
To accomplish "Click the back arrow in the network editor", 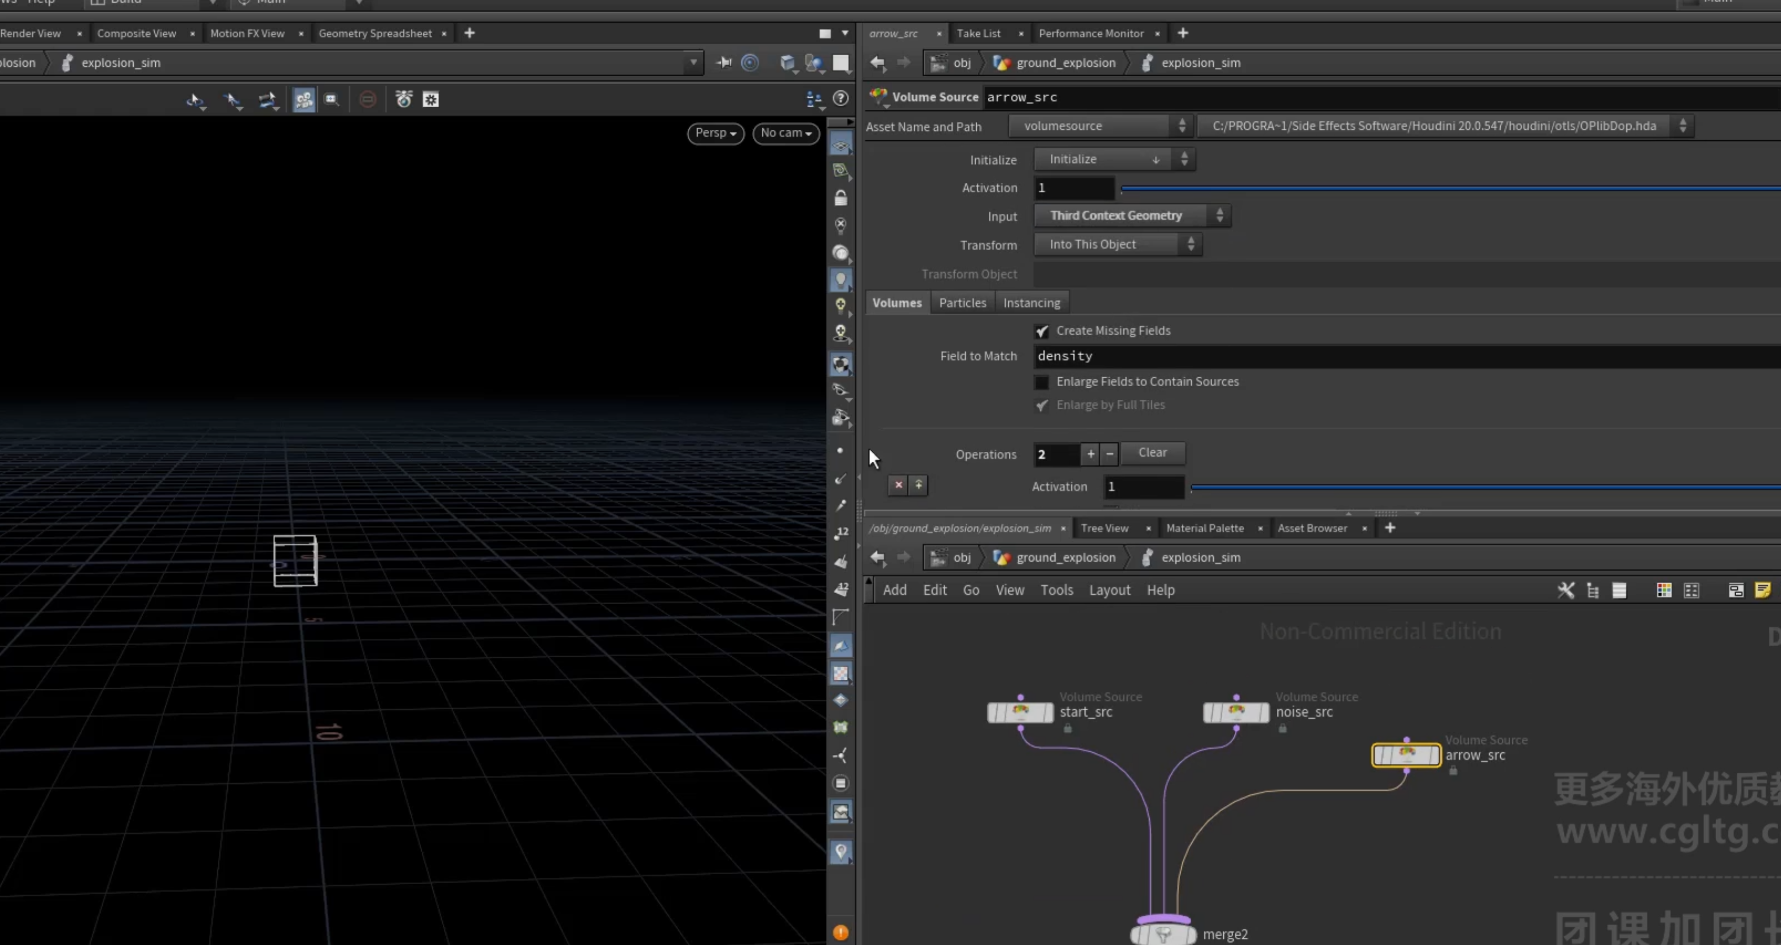I will click(x=878, y=557).
